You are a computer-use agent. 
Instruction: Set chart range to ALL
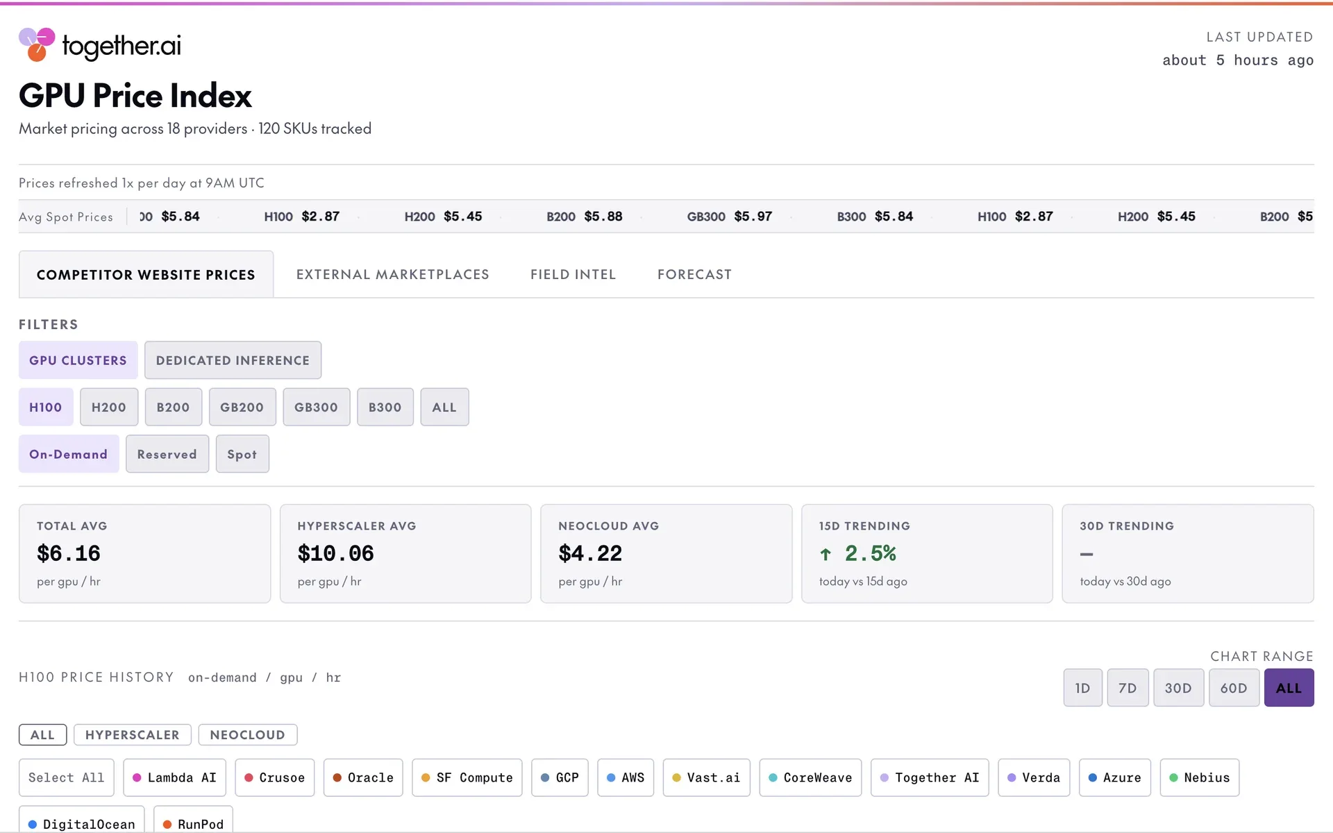coord(1289,688)
